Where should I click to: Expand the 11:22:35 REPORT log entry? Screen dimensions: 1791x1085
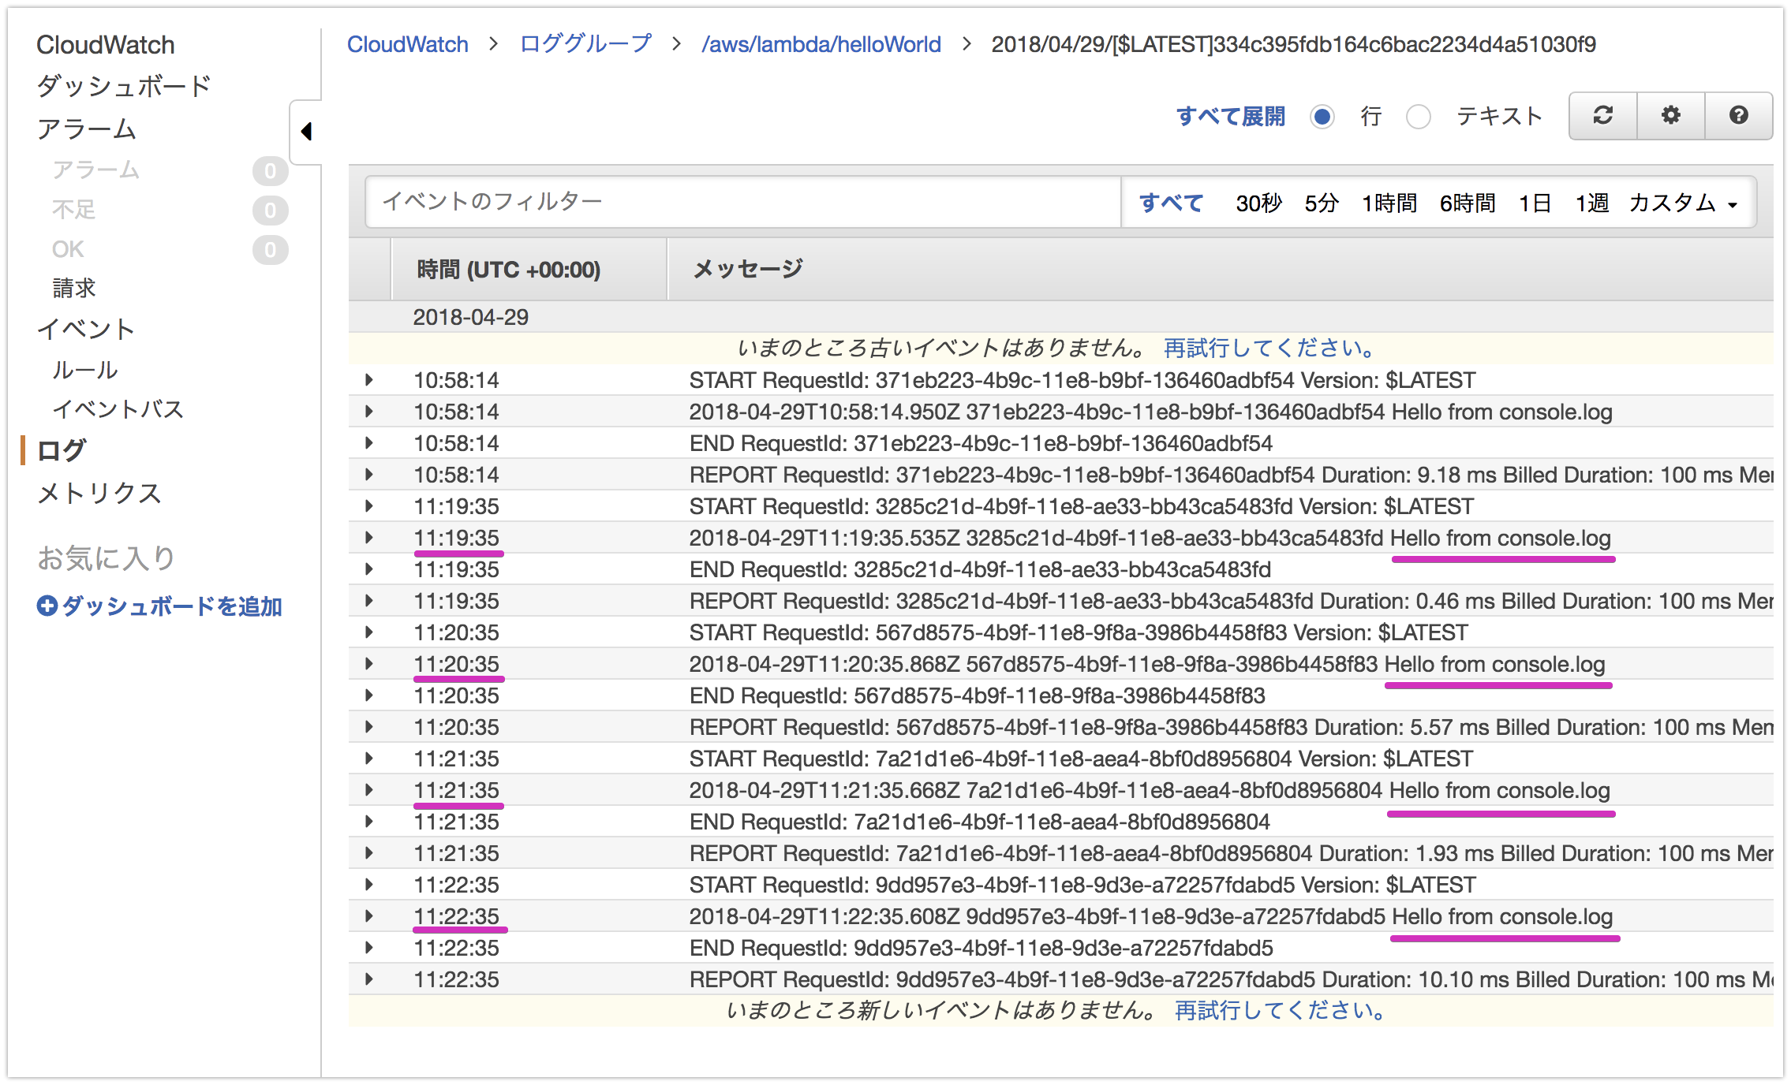point(368,979)
